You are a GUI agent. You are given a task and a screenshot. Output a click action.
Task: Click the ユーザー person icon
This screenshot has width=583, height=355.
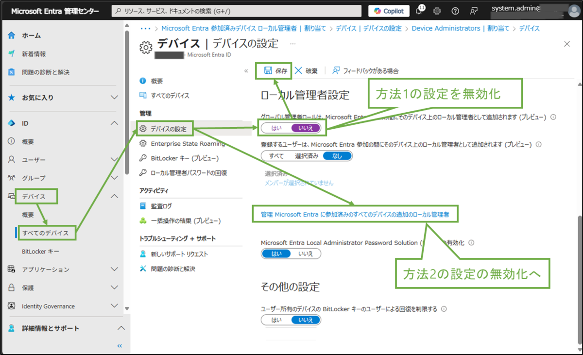pyautogui.click(x=12, y=160)
